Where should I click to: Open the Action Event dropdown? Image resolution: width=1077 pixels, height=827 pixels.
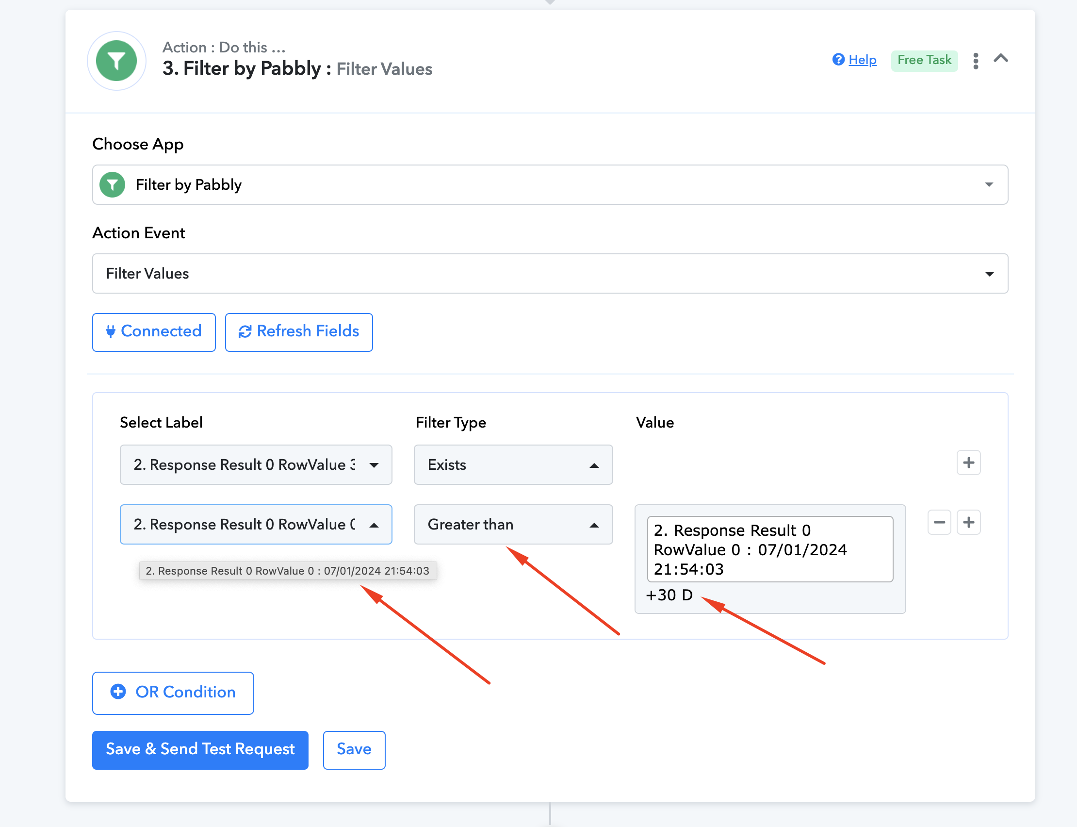pos(550,274)
